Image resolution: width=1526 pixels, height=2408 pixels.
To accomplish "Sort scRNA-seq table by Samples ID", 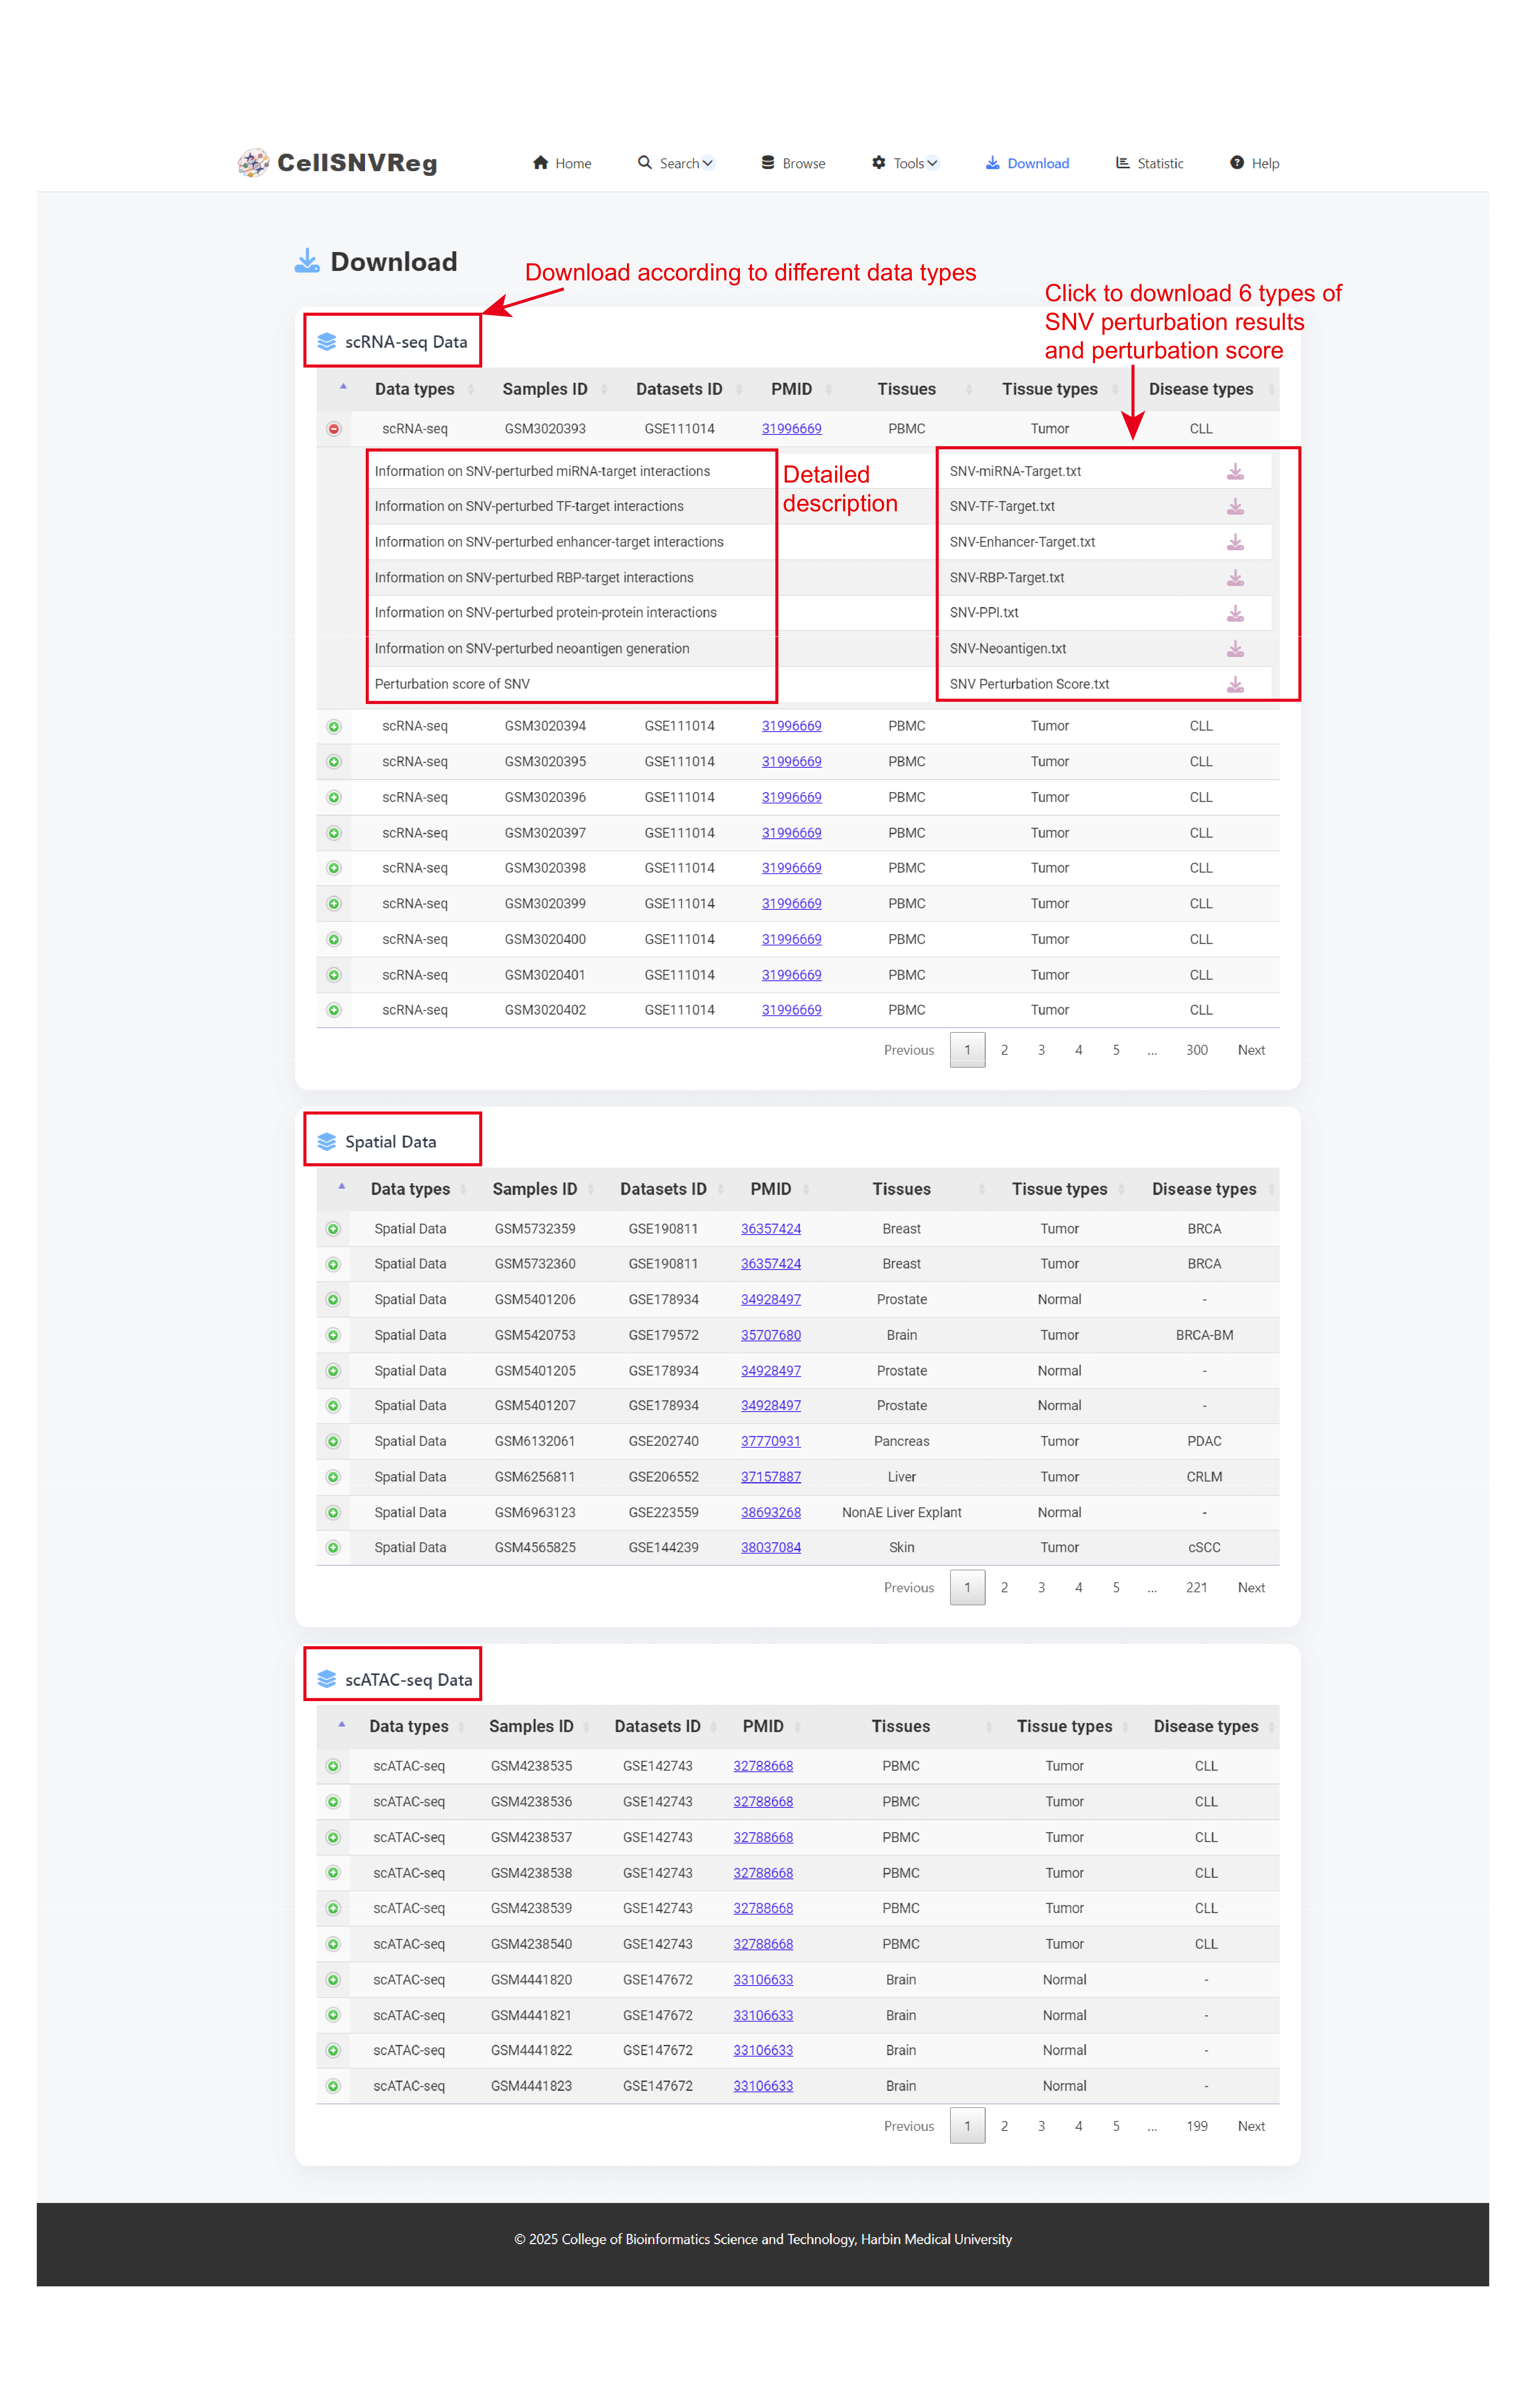I will (545, 389).
